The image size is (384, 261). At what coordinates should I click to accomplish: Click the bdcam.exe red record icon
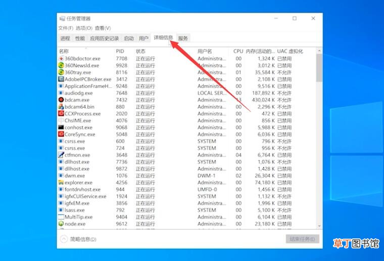point(61,100)
